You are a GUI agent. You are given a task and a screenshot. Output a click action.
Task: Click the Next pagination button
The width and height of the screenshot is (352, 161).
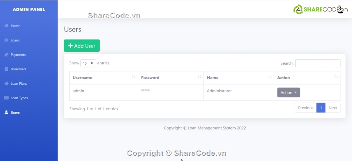(332, 108)
